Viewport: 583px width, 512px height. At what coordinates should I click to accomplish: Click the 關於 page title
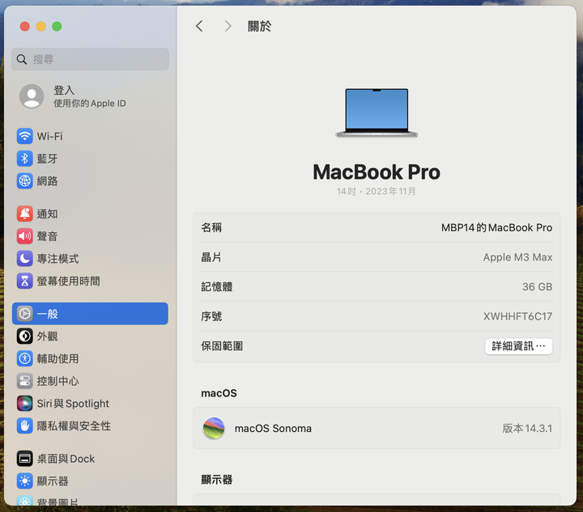click(x=260, y=26)
